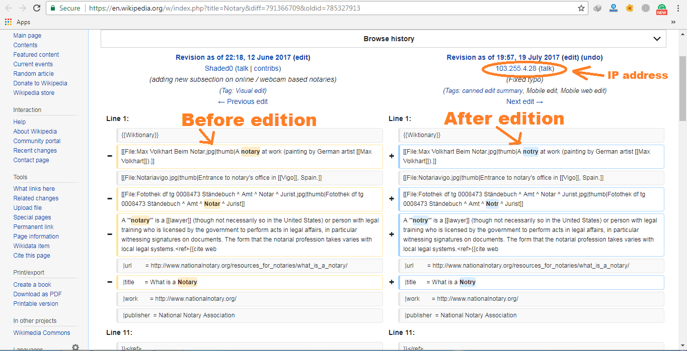Bookmark this page using the star icon
This screenshot has width=687, height=351.
pyautogui.click(x=581, y=8)
